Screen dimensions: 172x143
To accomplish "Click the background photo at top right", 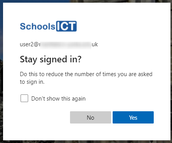I will [121, 1].
